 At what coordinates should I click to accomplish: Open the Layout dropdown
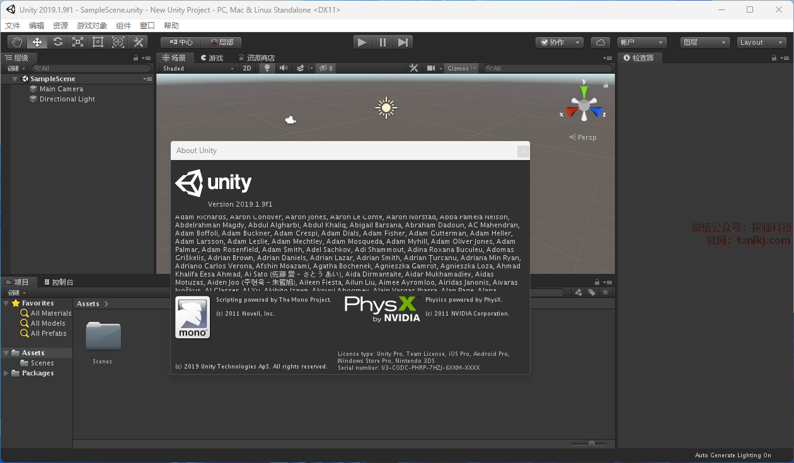pos(761,42)
